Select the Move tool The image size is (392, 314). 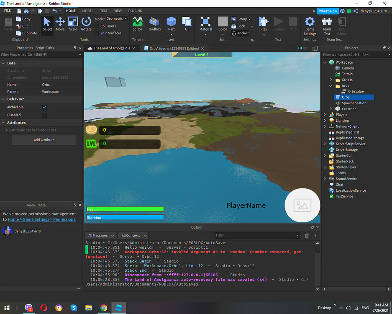tap(60, 24)
